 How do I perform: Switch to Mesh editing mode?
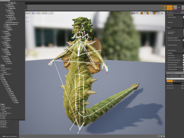(x=177, y=8)
